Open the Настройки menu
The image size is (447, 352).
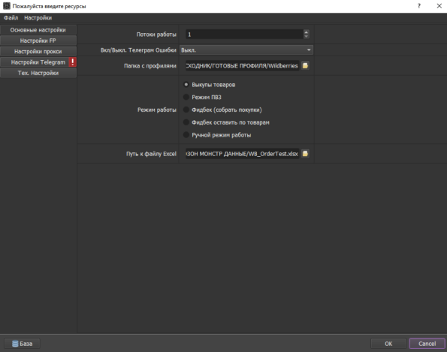pyautogui.click(x=38, y=18)
